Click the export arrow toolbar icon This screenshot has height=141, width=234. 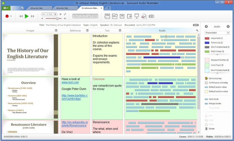[129, 16]
